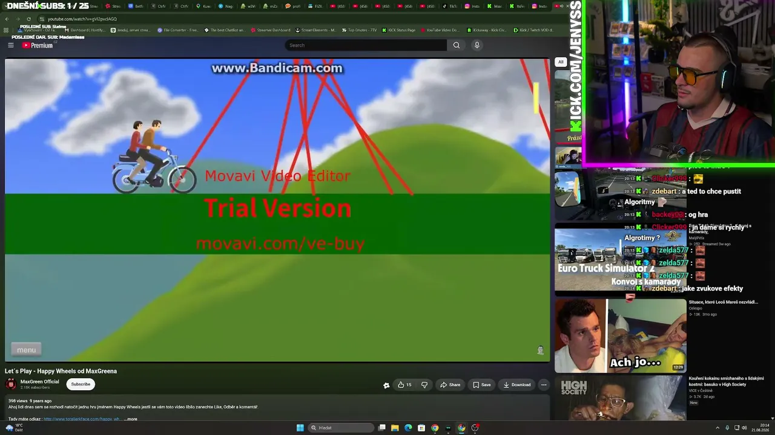Open more actions three-dot menu
This screenshot has height=435, width=775.
[544, 385]
